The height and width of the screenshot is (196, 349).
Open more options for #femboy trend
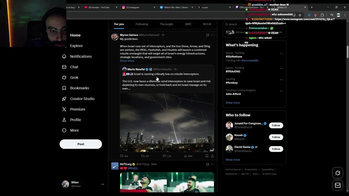(281, 80)
